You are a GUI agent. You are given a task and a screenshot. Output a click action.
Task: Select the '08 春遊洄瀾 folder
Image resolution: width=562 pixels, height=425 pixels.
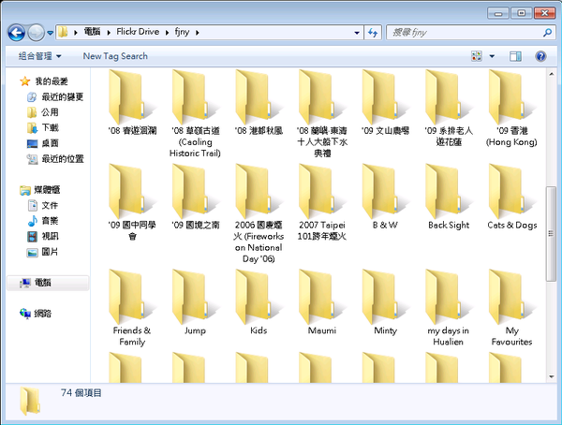(x=132, y=102)
